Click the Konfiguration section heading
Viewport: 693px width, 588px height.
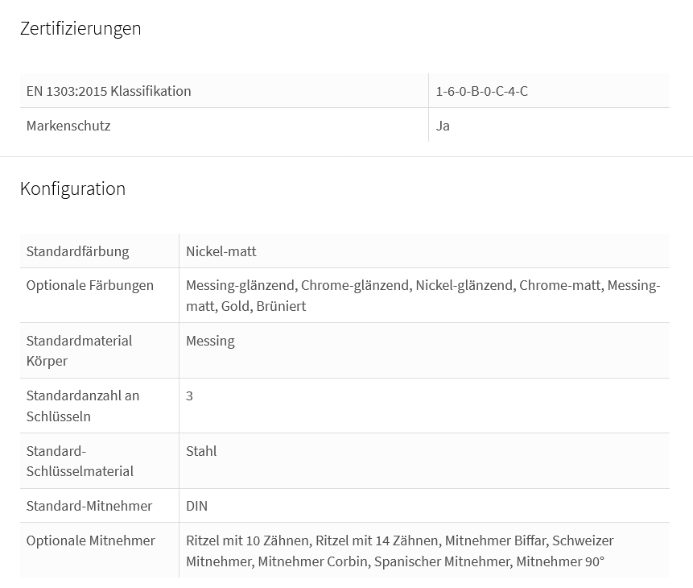point(73,189)
